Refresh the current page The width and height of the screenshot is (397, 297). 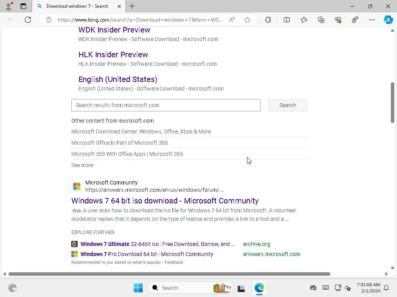click(28, 20)
